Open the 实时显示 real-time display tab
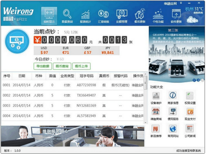 49,16
